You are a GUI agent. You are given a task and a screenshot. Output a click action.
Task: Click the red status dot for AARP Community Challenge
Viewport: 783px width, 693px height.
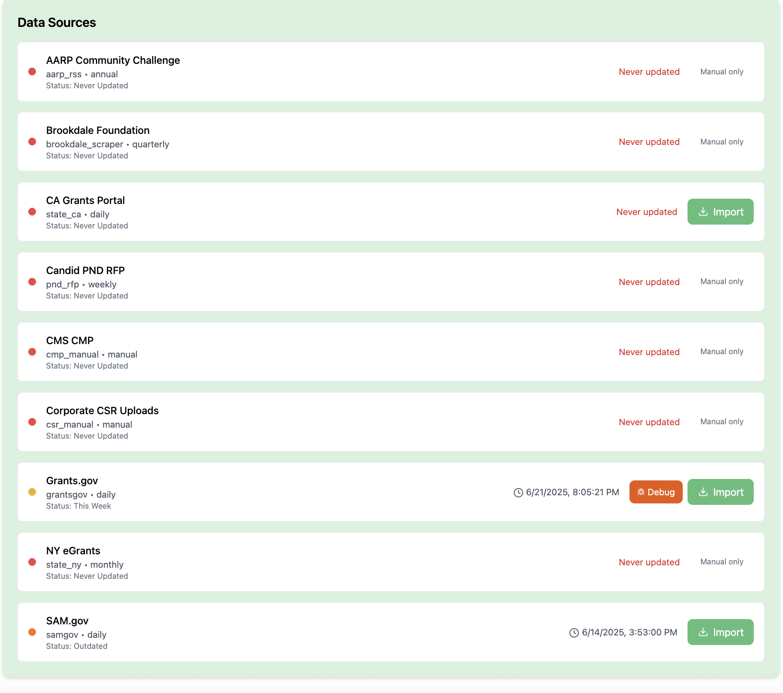pyautogui.click(x=32, y=72)
